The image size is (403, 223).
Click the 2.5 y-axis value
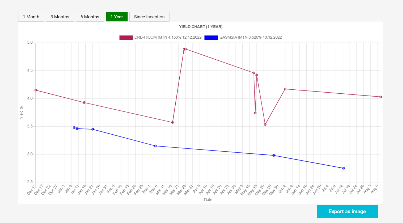pyautogui.click(x=30, y=182)
